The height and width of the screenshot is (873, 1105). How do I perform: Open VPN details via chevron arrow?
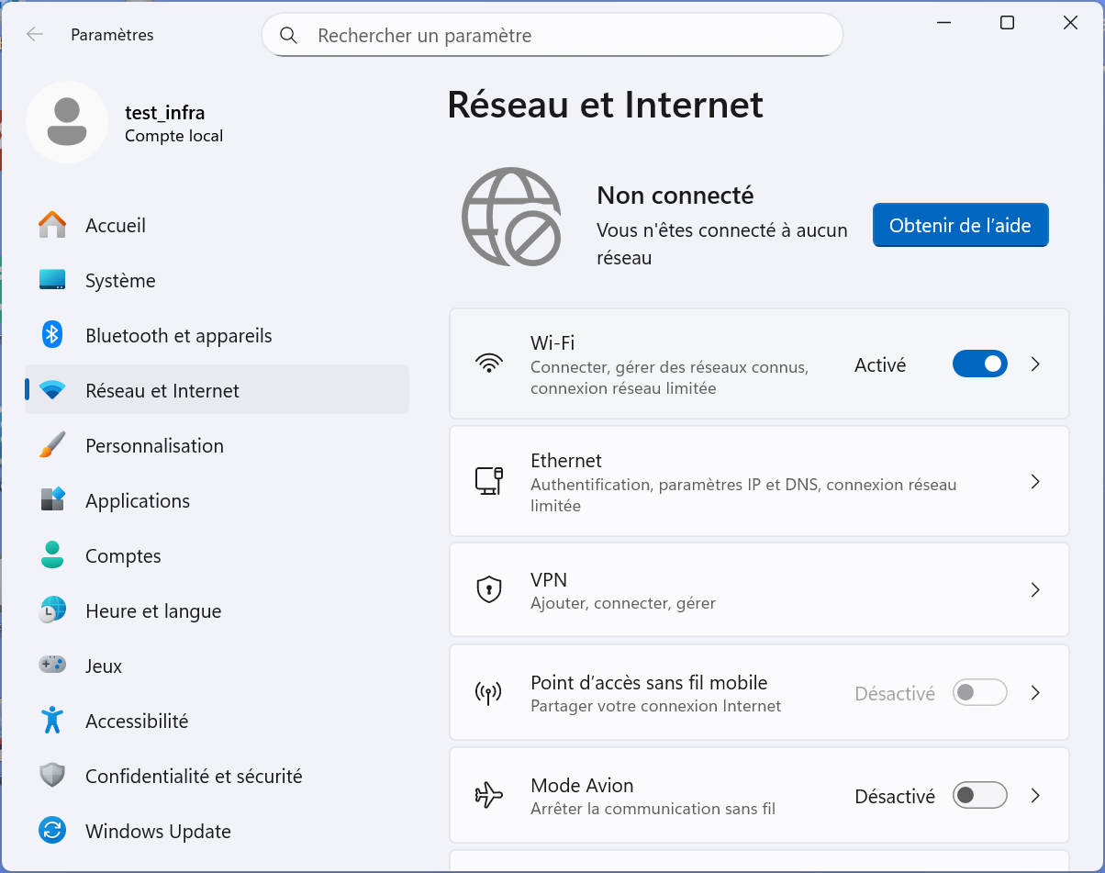coord(1035,589)
